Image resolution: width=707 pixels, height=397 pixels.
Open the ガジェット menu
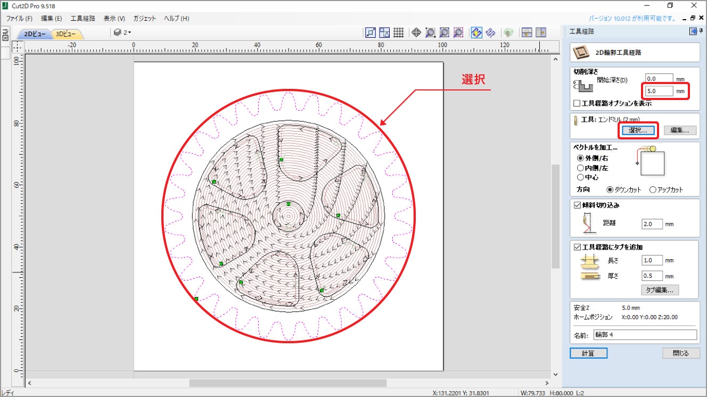click(x=145, y=18)
